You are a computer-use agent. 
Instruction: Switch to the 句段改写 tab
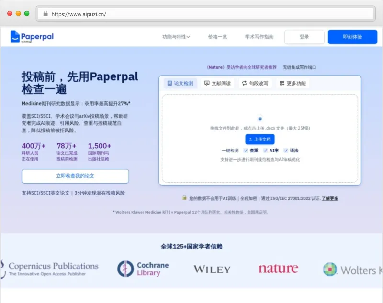click(x=255, y=83)
